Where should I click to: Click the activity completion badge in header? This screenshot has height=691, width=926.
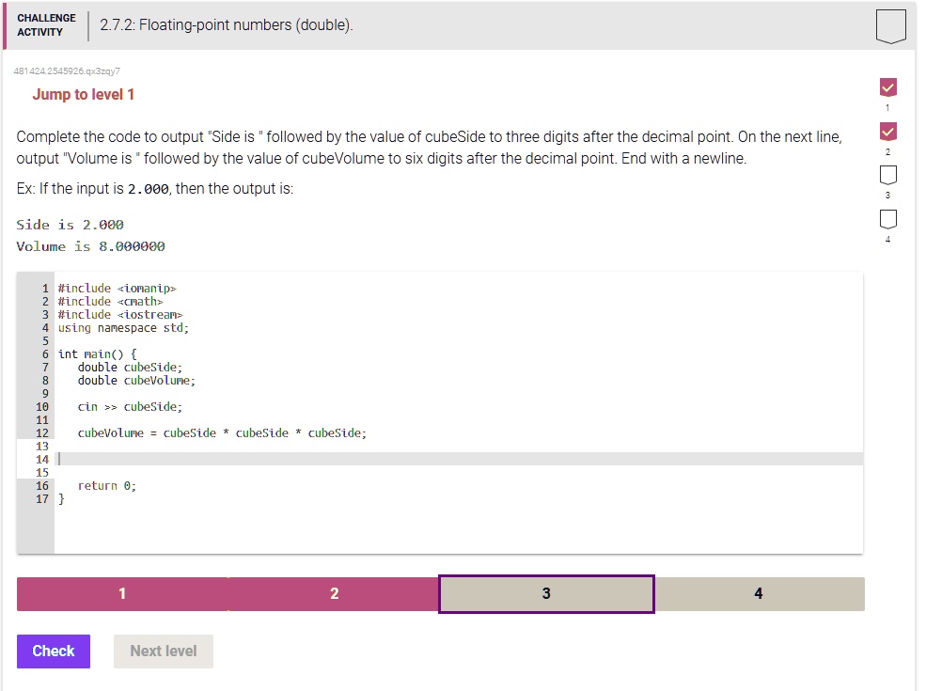[890, 26]
